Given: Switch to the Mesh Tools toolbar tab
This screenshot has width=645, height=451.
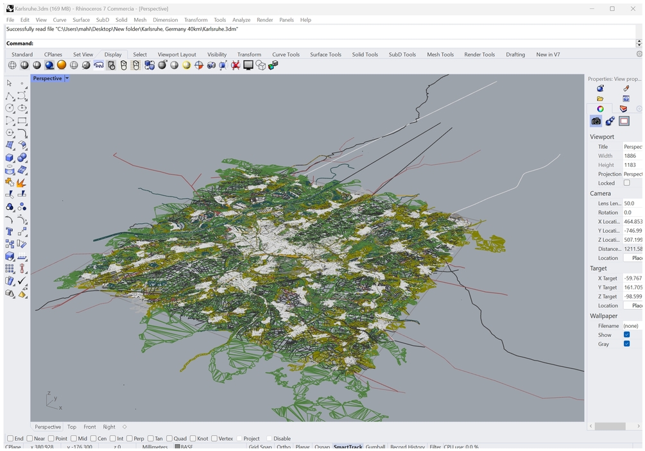Looking at the screenshot, I should click(x=442, y=55).
